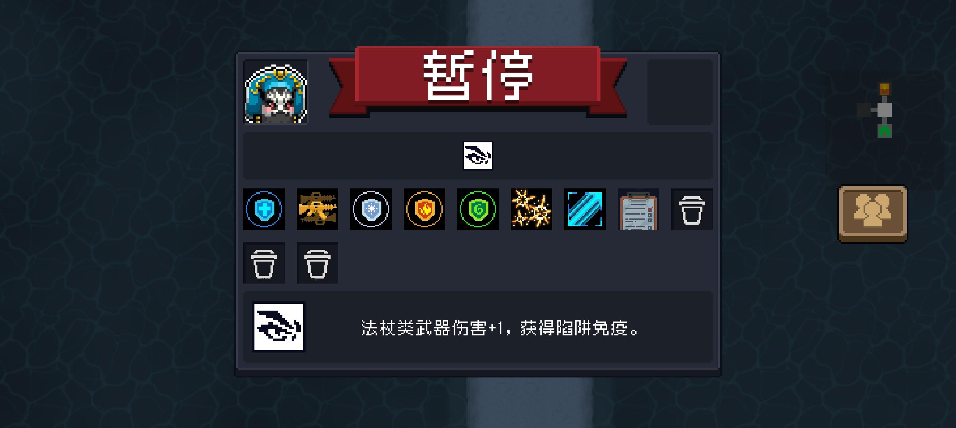Open the multiplayer group button on right

[873, 214]
